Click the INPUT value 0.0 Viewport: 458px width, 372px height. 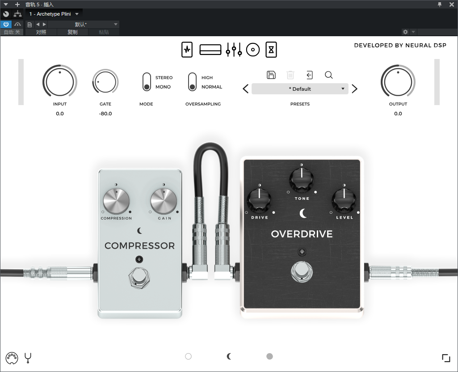pyautogui.click(x=60, y=114)
